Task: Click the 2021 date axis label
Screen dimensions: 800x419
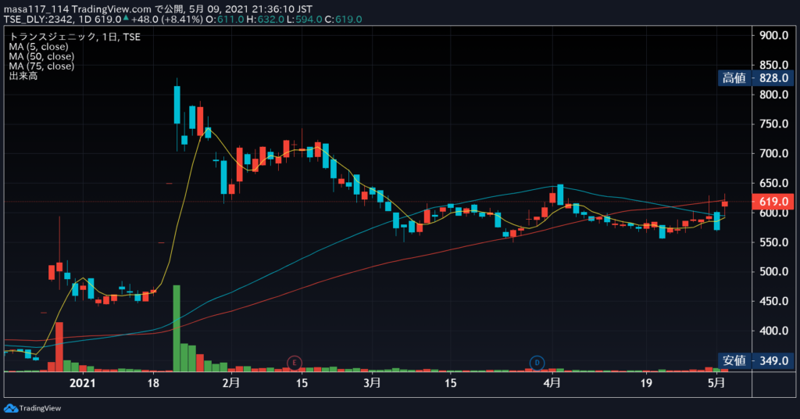Action: pos(82,383)
